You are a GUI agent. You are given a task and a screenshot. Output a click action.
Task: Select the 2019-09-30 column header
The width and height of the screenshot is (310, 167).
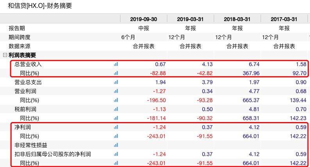pyautogui.click(x=143, y=19)
